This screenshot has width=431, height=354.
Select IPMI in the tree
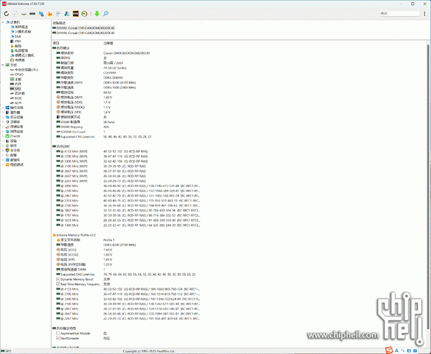coord(18,41)
